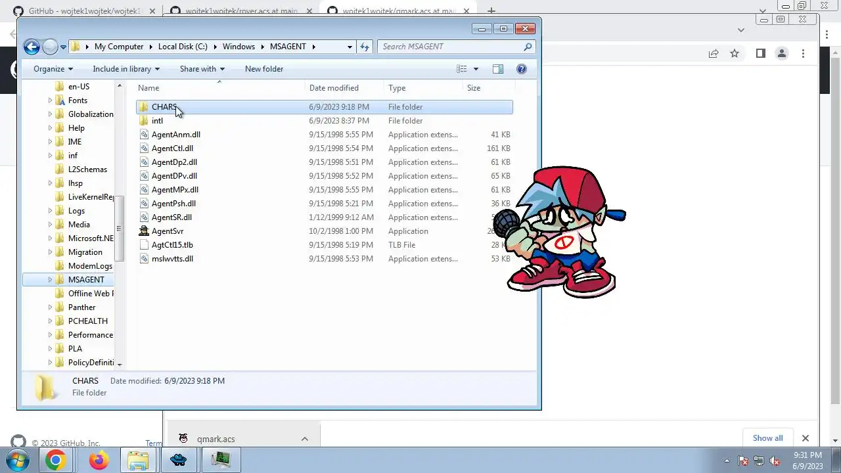Open Google Chrome from taskbar
The image size is (841, 473).
coord(56,461)
